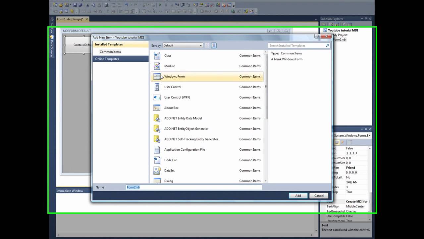424x239 pixels.
Task: Expand the Undo history dropdown arrow
Action: coord(131,5)
